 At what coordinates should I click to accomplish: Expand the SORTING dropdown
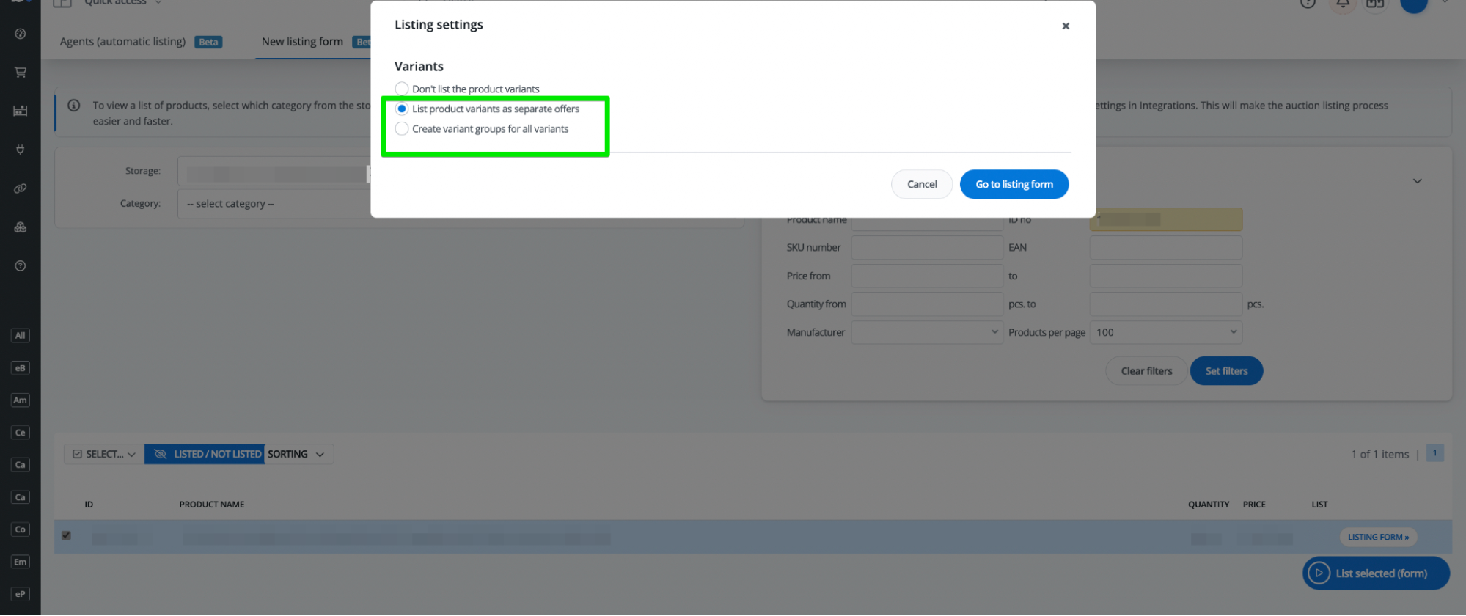(x=296, y=454)
